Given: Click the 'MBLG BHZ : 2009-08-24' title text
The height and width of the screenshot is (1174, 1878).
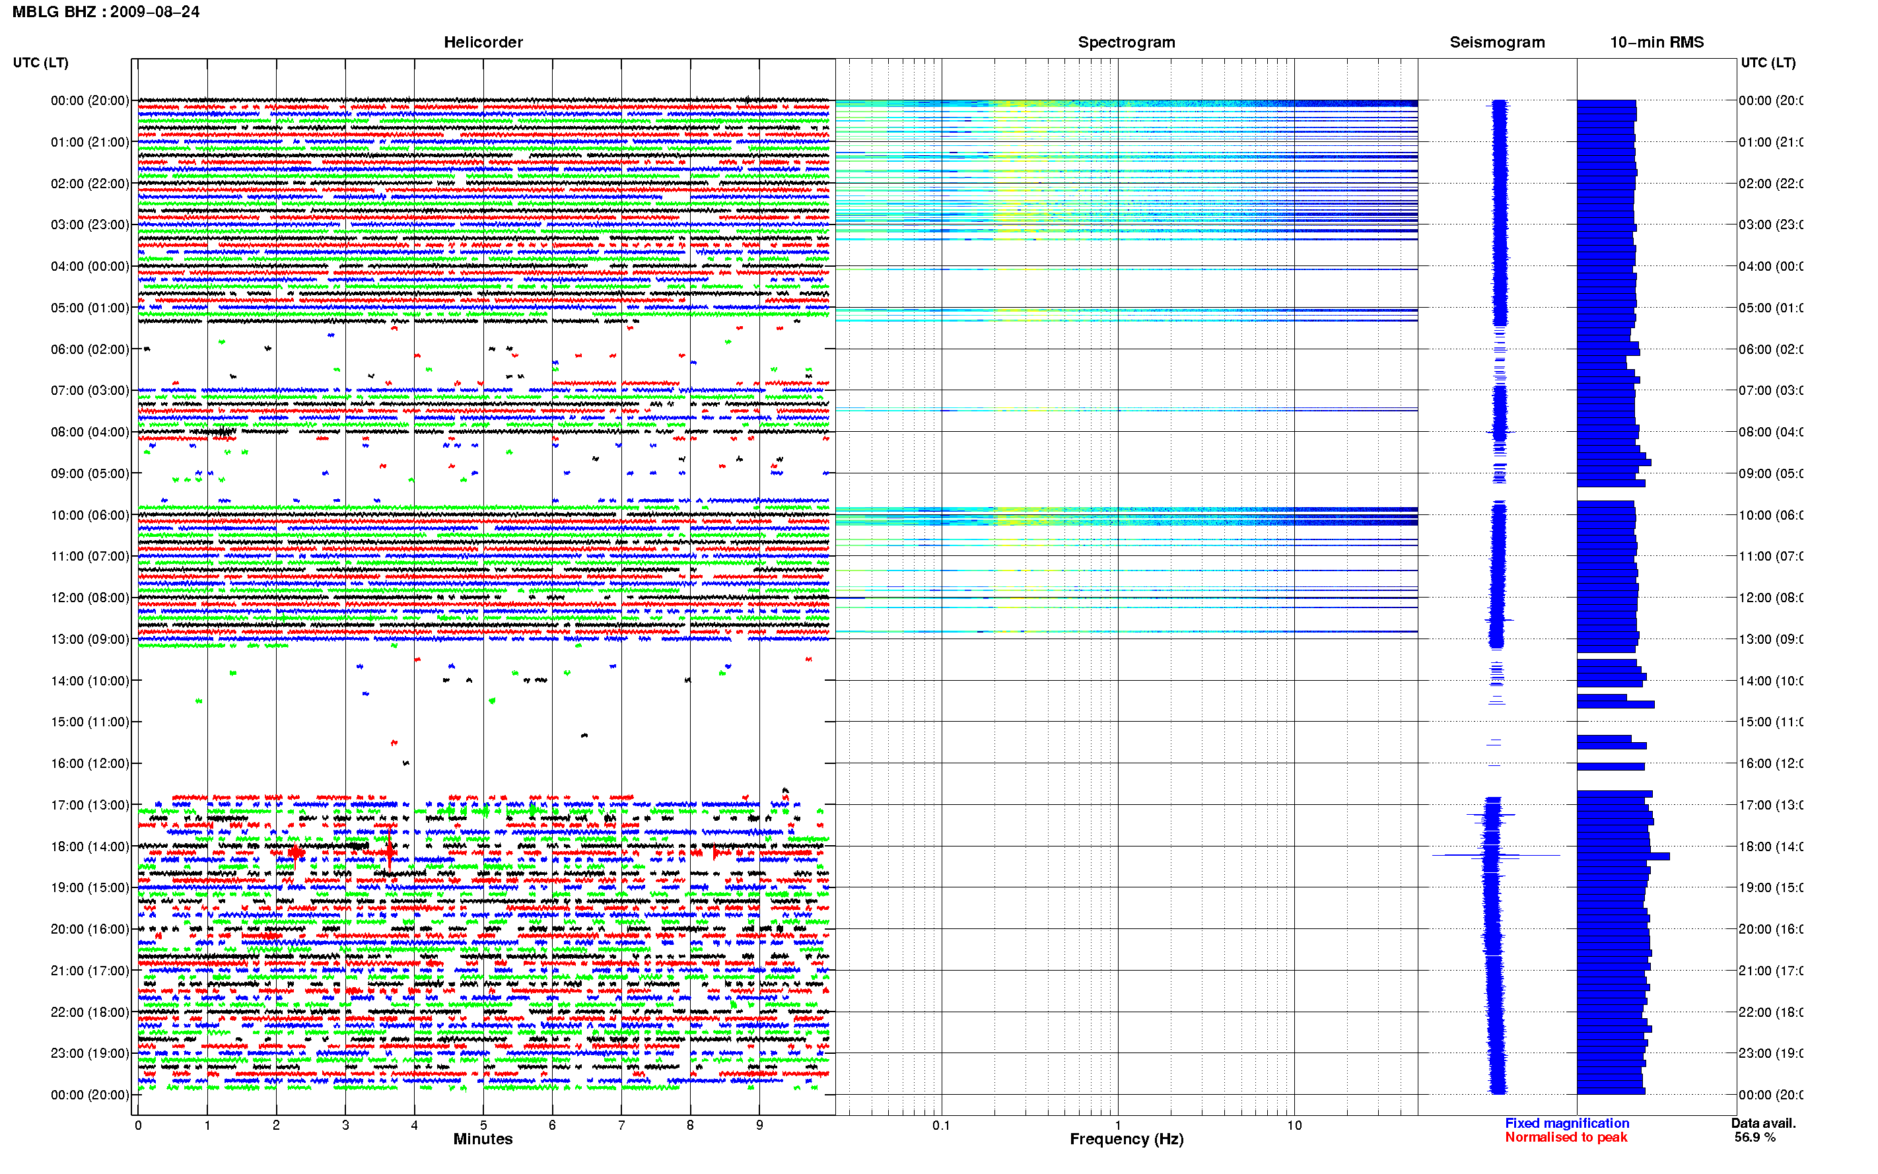Looking at the screenshot, I should click(x=106, y=12).
